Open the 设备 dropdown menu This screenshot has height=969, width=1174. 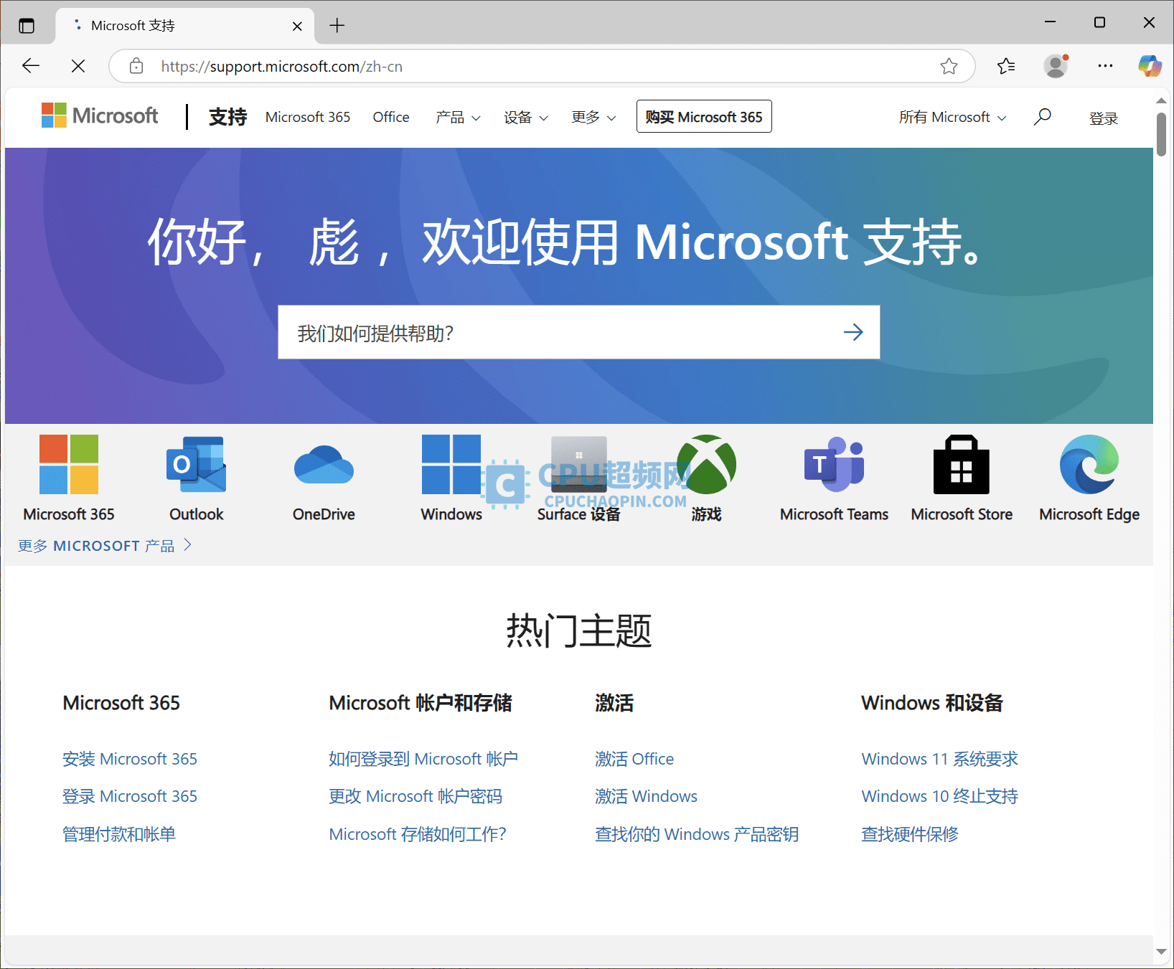pos(525,117)
